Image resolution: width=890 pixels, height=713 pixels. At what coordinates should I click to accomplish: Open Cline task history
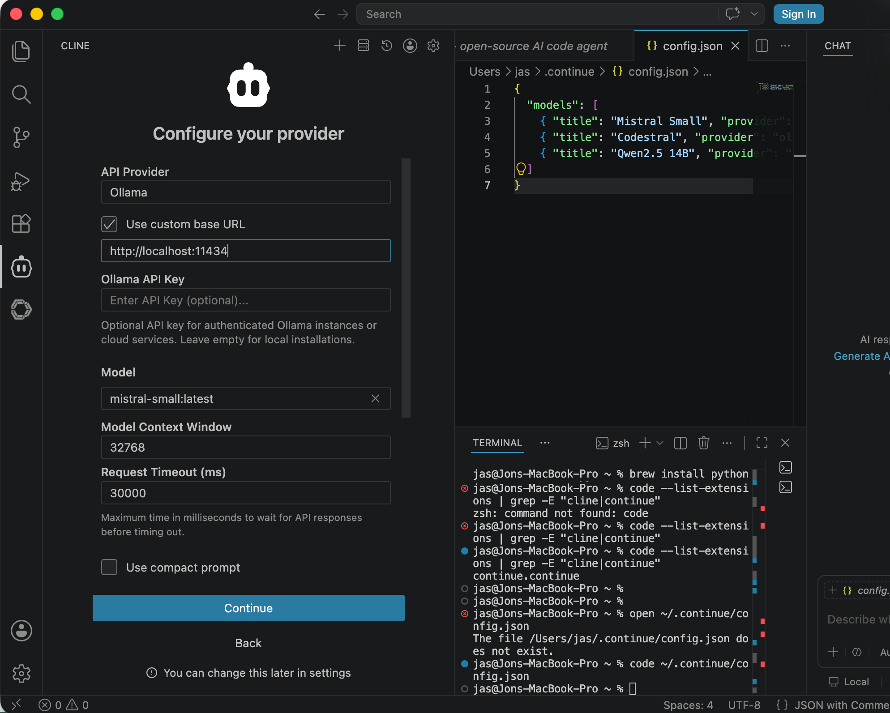click(387, 46)
